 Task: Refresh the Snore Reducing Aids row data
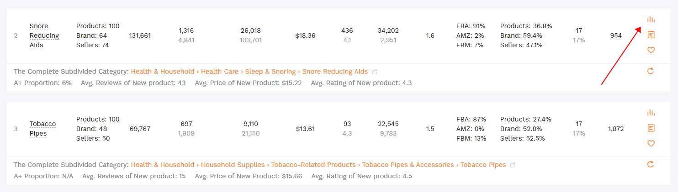coord(651,71)
